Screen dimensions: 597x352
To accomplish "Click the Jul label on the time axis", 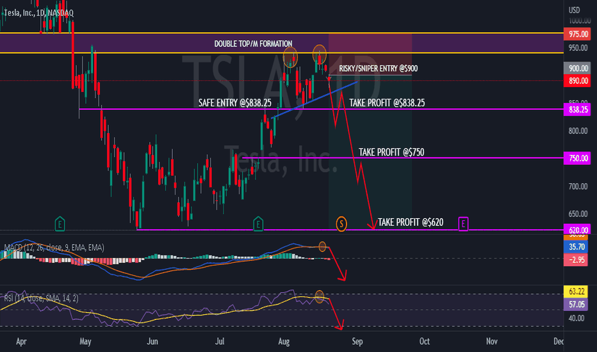I will point(220,341).
